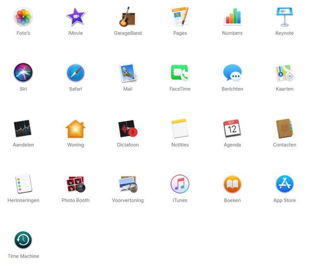Viewport: 312px width, 265px height.
Task: Select the "App Store" label
Action: coord(285,200)
